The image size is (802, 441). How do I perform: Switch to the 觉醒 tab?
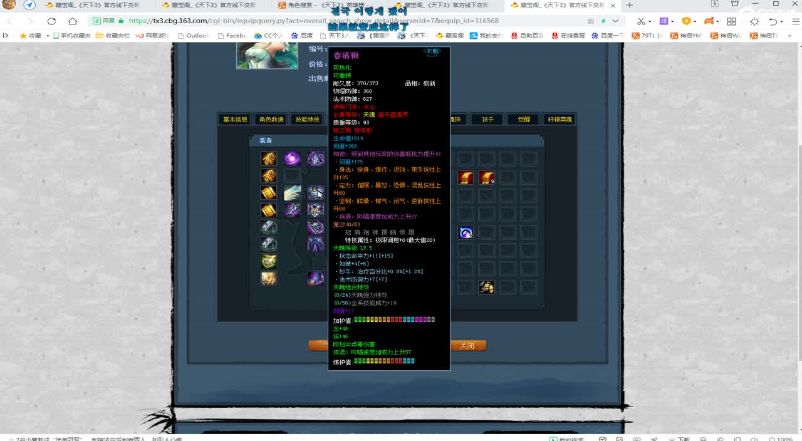(524, 119)
